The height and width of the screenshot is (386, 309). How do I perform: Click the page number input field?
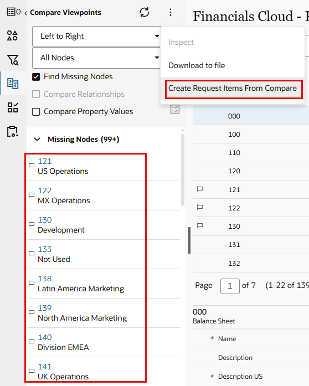point(230,286)
